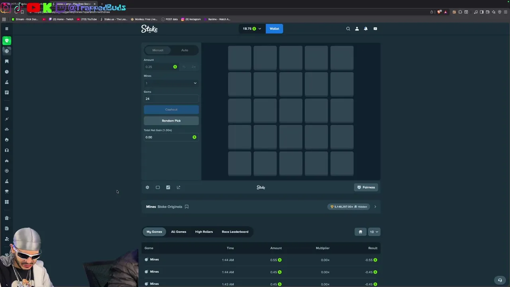Image resolution: width=510 pixels, height=287 pixels.
Task: Open live stats chart icon
Action: [168, 187]
